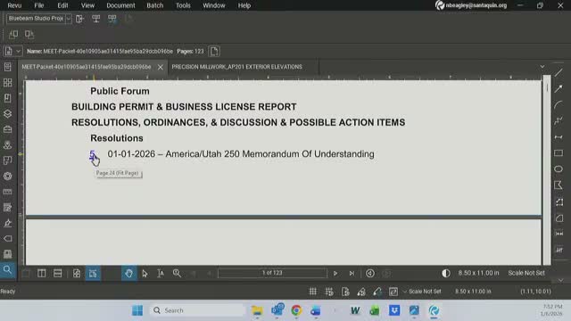Select the Pan hand tool
Image resolution: width=571 pixels, height=321 pixels.
point(128,274)
